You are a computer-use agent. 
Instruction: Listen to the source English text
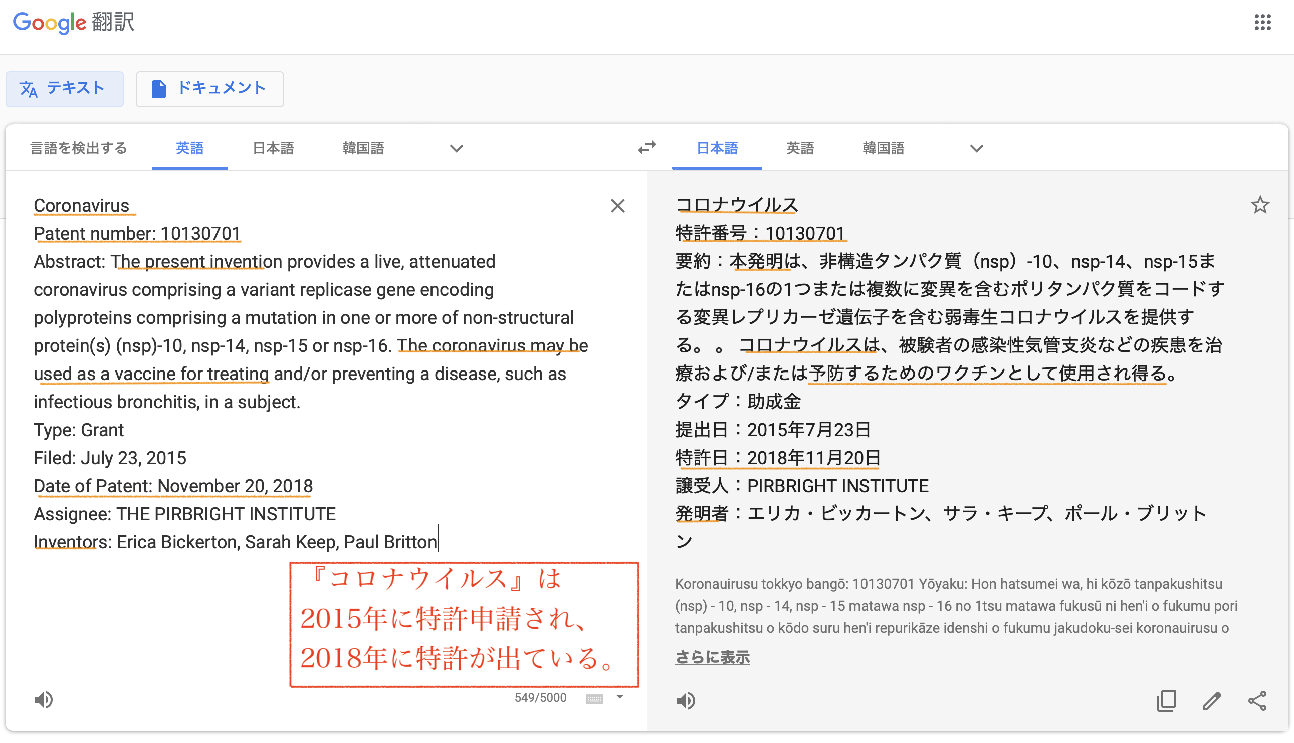click(x=44, y=699)
